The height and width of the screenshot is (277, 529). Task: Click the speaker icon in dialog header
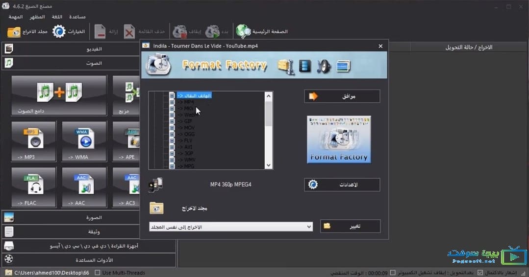324,66
